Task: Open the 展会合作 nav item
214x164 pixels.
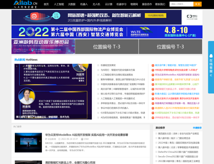Action: tap(147, 4)
